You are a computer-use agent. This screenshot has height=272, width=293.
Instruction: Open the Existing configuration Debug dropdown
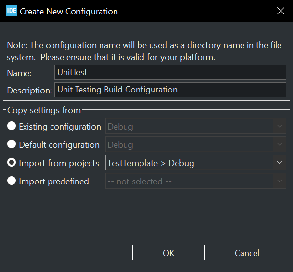pyautogui.click(x=196, y=126)
